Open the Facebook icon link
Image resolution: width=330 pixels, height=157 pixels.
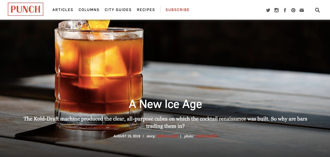coord(285,10)
